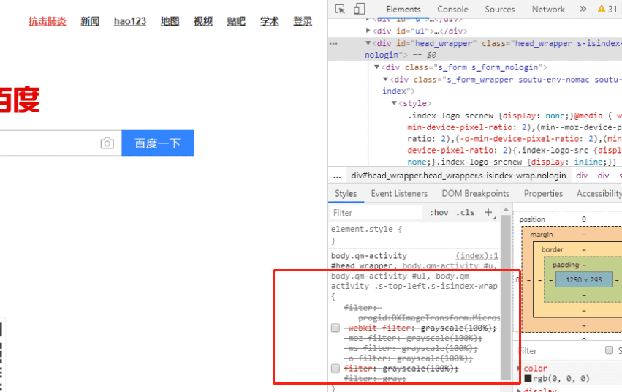This screenshot has width=622, height=392.
Task: Expand the div id="u1" node
Action: click(368, 31)
